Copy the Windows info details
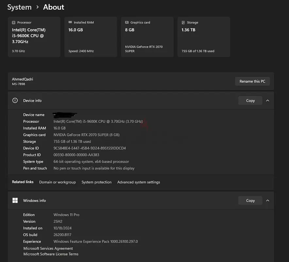The image size is (289, 262). pos(250,200)
